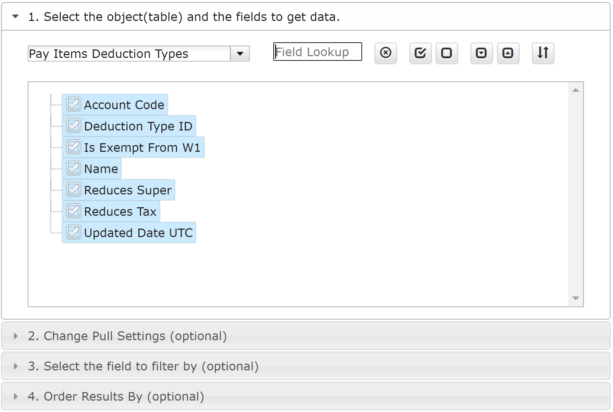Screen dimensions: 613x412
Task: Select the Updated Date UTC label
Action: point(138,233)
